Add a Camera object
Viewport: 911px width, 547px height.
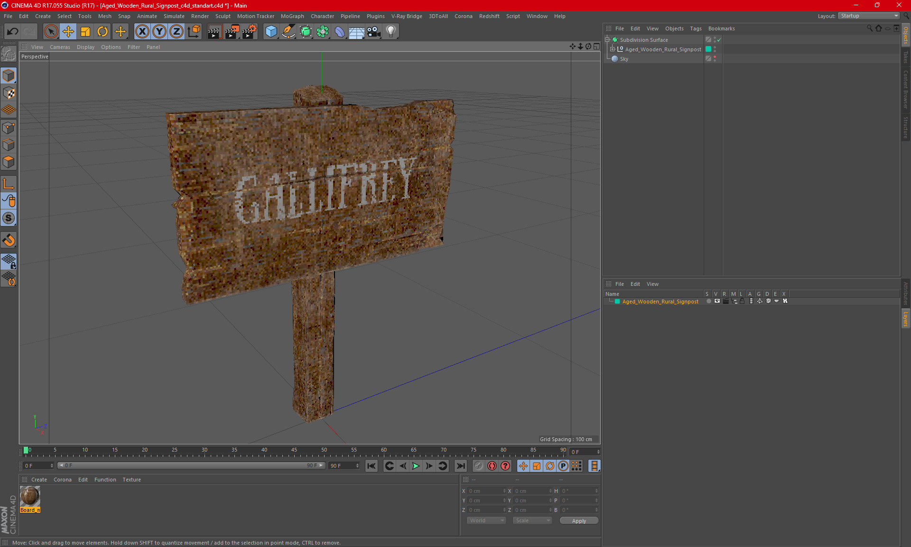374,32
